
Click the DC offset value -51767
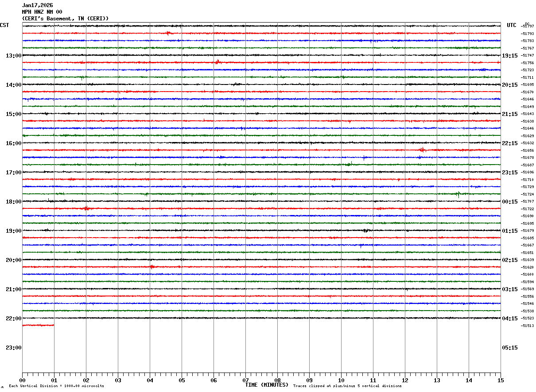pos(528,48)
